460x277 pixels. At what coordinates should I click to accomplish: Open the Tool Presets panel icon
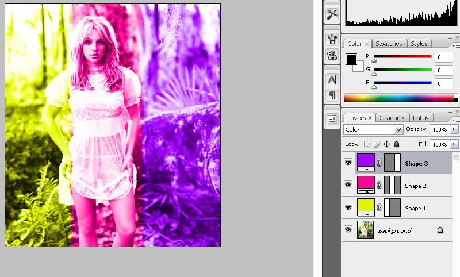point(332,14)
